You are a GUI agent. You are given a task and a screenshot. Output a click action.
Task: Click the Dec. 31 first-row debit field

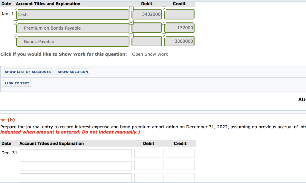click(x=149, y=153)
